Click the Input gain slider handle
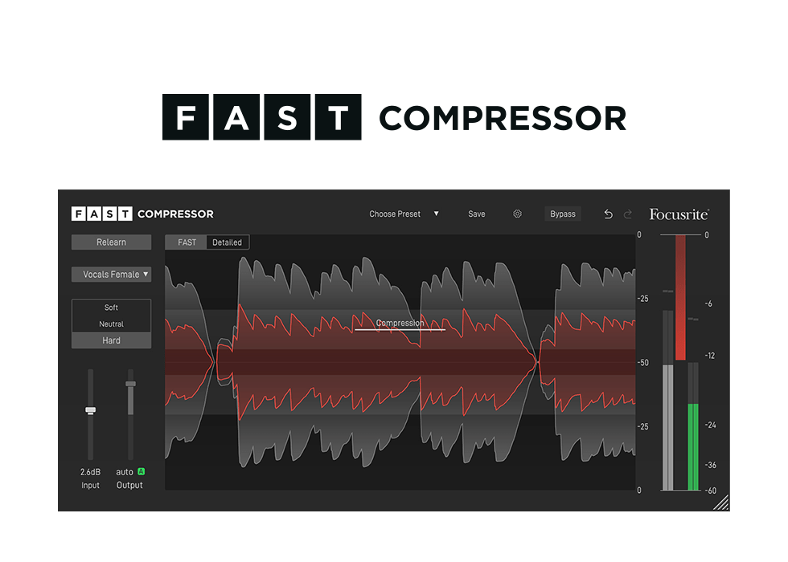This screenshot has height=562, width=788. (91, 410)
